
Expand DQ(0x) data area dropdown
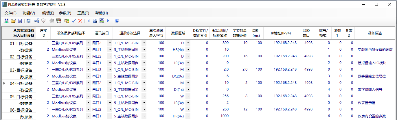coord(188,76)
